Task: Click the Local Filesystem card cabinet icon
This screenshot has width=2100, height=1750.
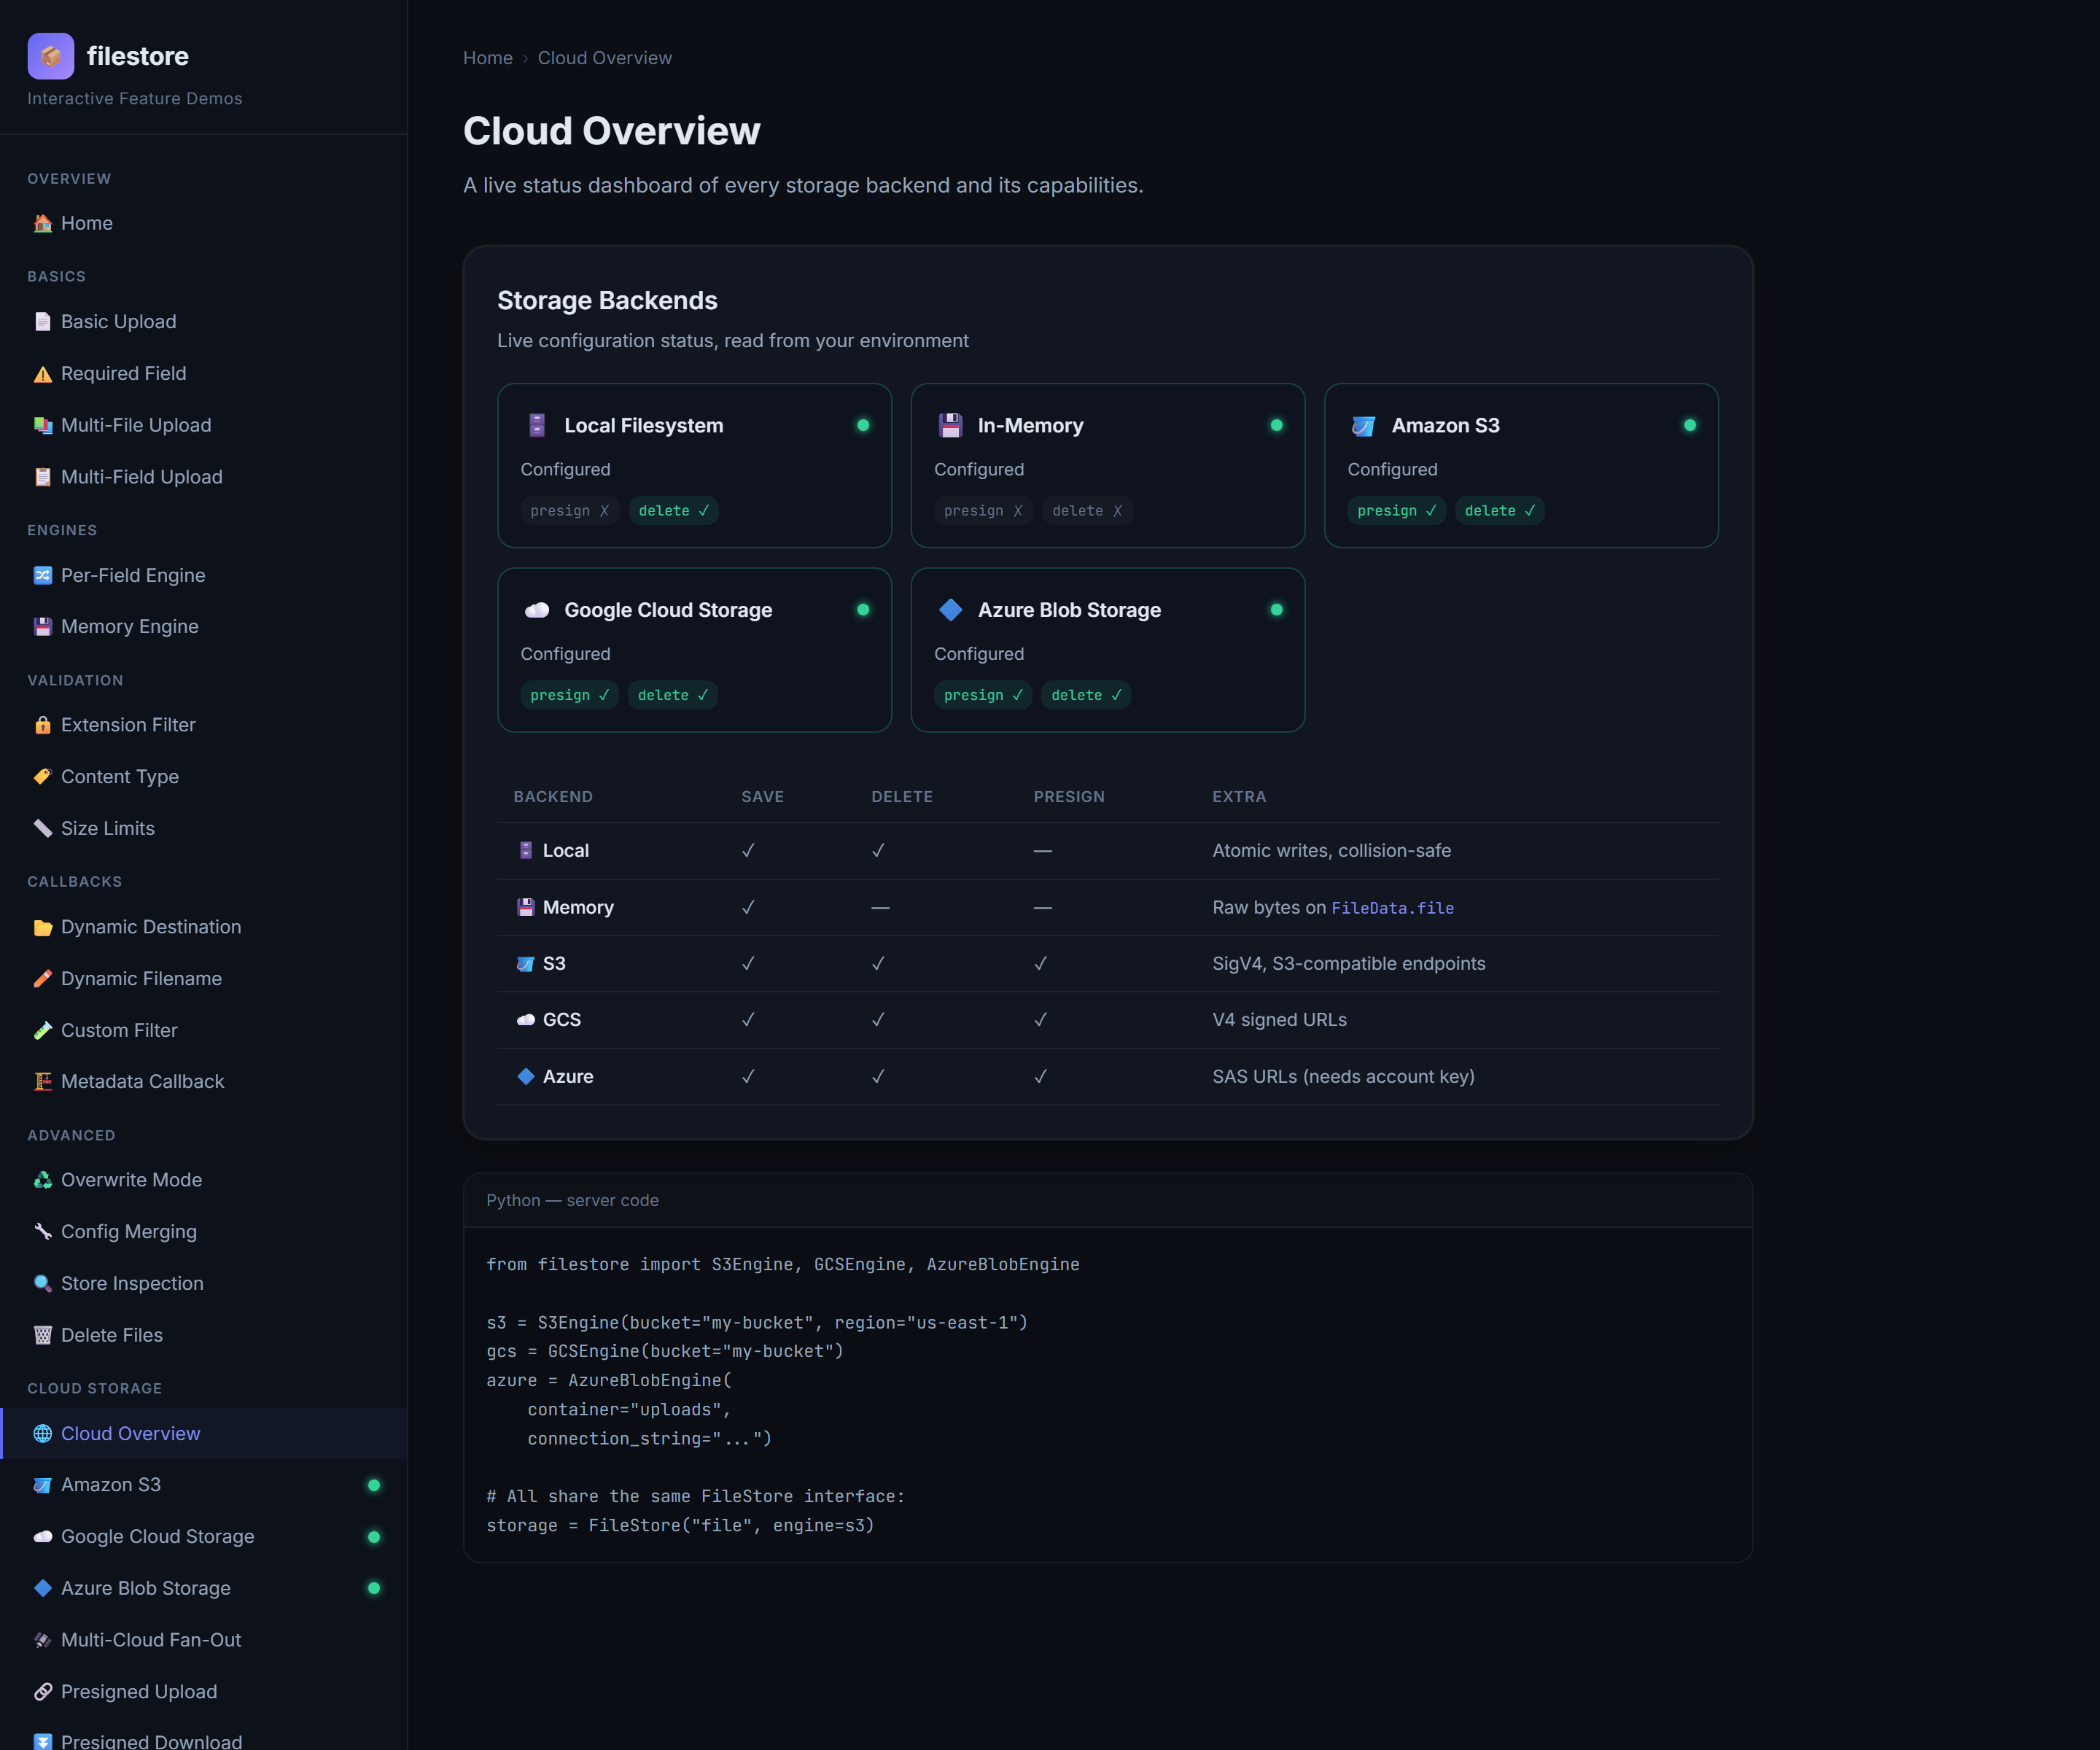Action: [537, 425]
